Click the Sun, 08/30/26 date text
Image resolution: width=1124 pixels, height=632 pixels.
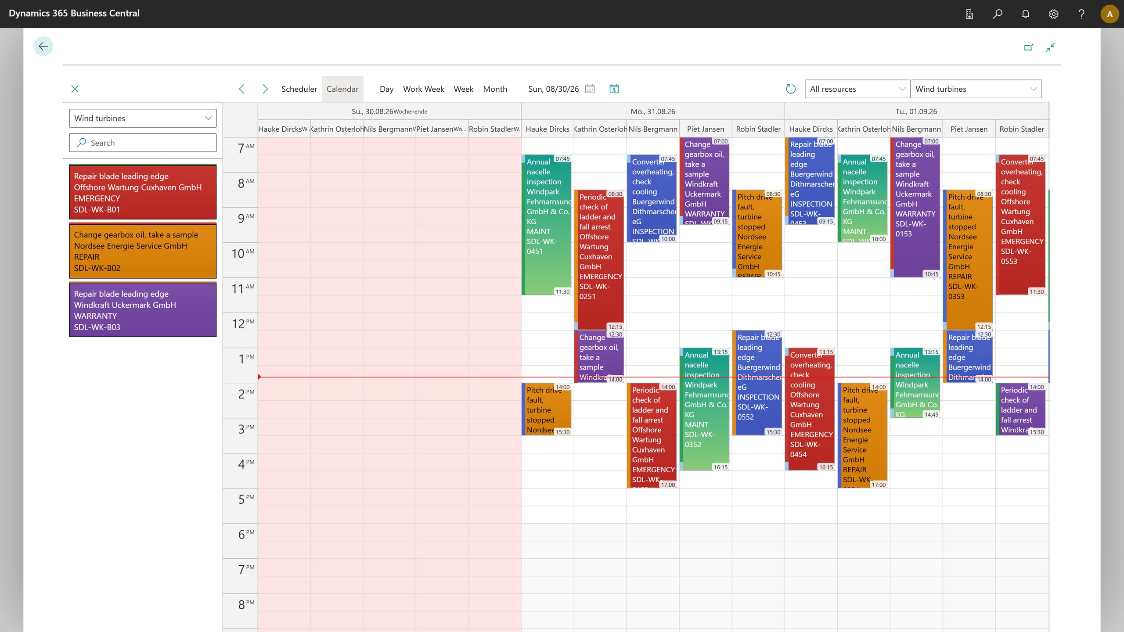click(x=553, y=89)
